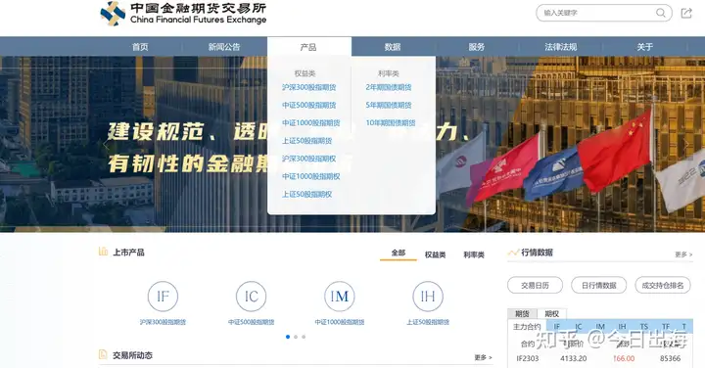The width and height of the screenshot is (705, 368).
Task: Select the IH main contract tab
Action: click(x=623, y=327)
